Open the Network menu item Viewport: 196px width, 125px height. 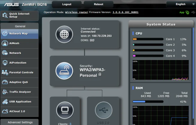[19, 53]
